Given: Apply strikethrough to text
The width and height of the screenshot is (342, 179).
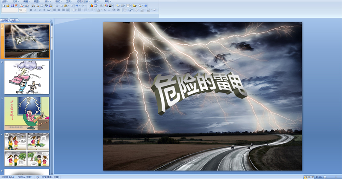Looking at the screenshot, I should pos(44,10).
